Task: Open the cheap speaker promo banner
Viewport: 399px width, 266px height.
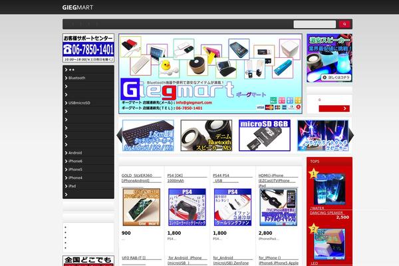Action: (x=329, y=58)
